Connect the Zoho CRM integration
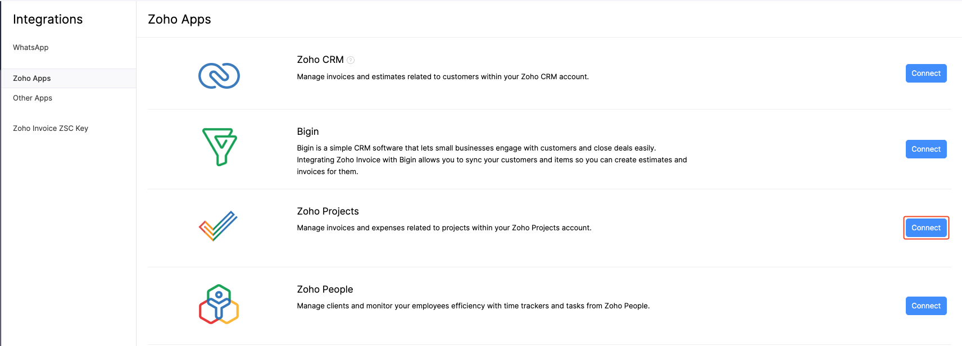Image resolution: width=962 pixels, height=346 pixels. [925, 74]
